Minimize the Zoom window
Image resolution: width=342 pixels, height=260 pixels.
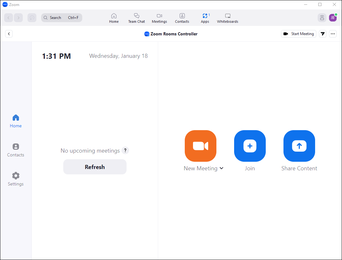(x=306, y=4)
